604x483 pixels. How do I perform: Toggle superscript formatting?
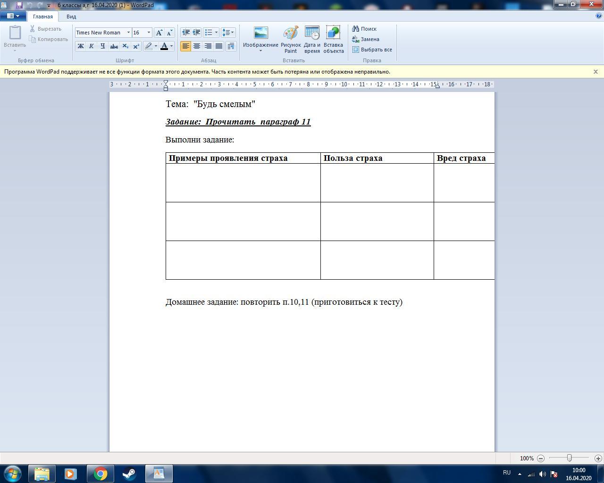pyautogui.click(x=136, y=46)
